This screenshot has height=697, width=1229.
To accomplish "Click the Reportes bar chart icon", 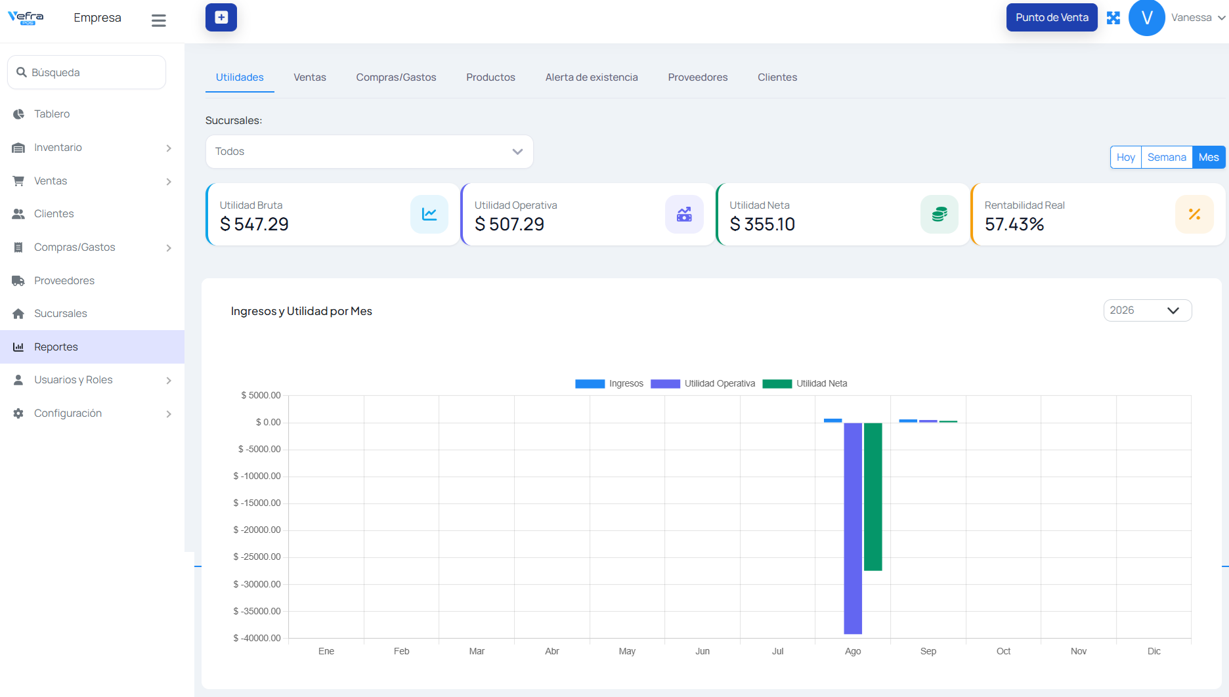I will point(18,347).
